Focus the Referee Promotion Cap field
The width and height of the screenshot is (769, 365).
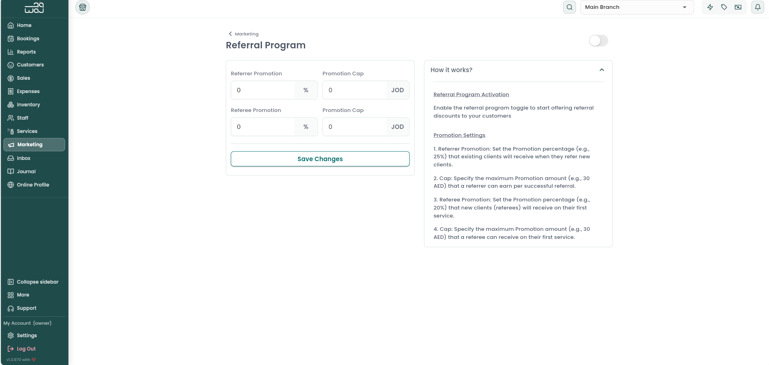point(355,127)
